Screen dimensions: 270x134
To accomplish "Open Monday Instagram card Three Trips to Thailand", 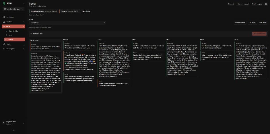I will point(80,61).
